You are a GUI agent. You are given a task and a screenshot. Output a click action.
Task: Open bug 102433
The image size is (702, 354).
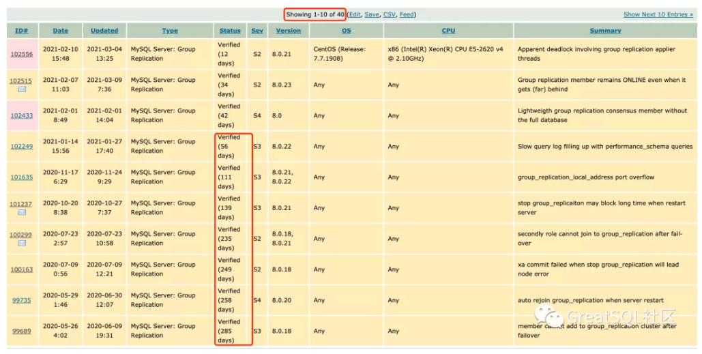click(x=22, y=115)
